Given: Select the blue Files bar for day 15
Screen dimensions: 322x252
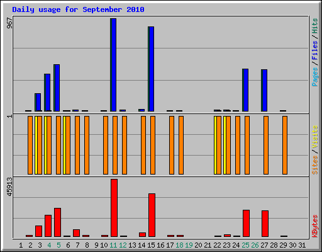Looking at the screenshot, I should (152, 69).
